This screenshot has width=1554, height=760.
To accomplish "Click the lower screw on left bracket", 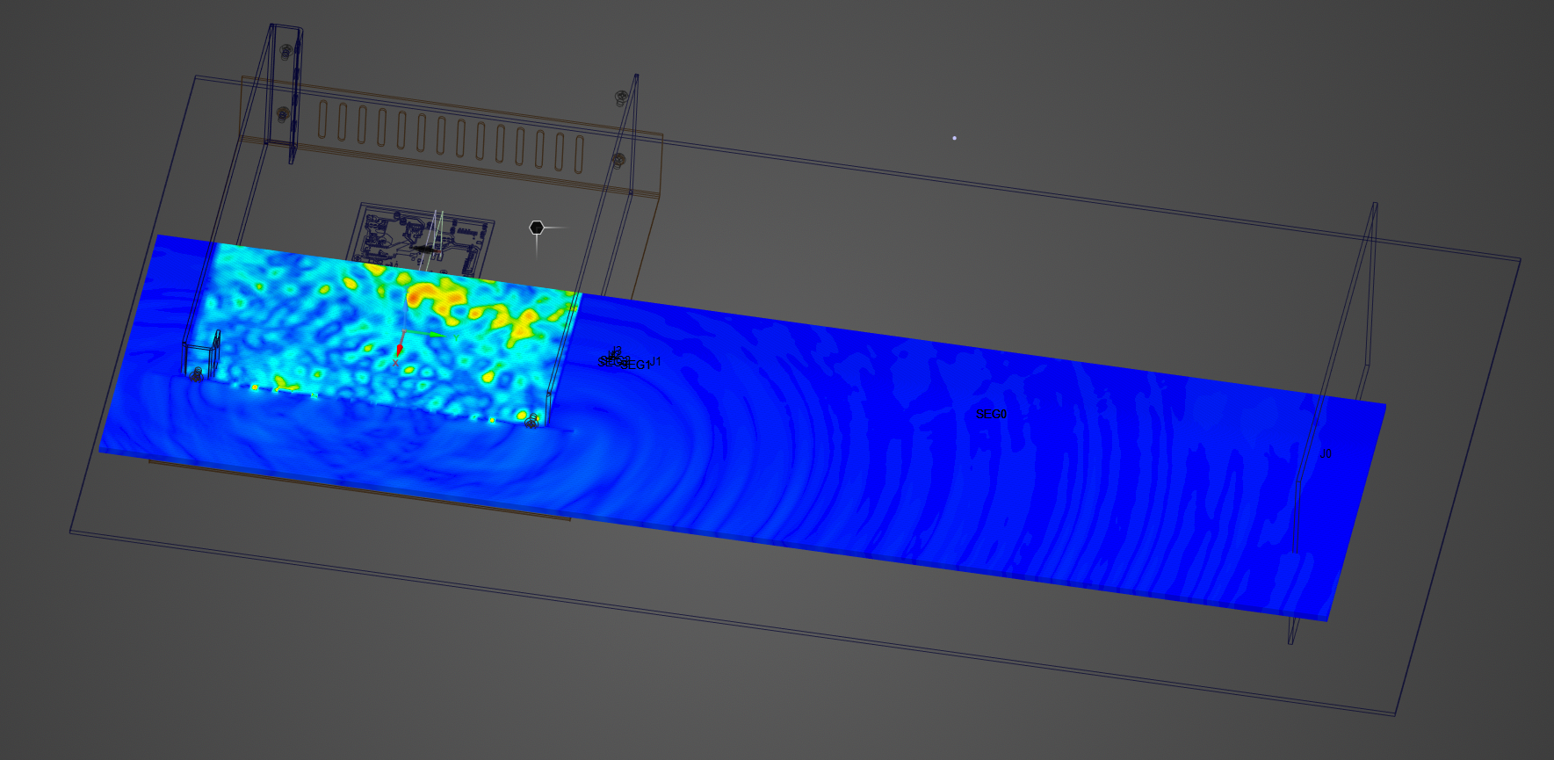I will point(283,113).
